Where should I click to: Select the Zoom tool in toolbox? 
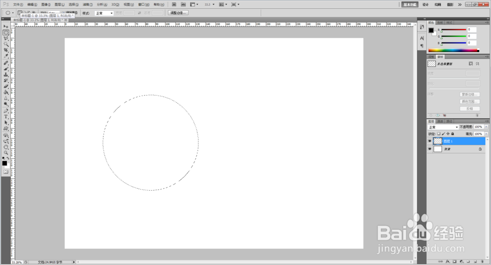[x=5, y=153]
